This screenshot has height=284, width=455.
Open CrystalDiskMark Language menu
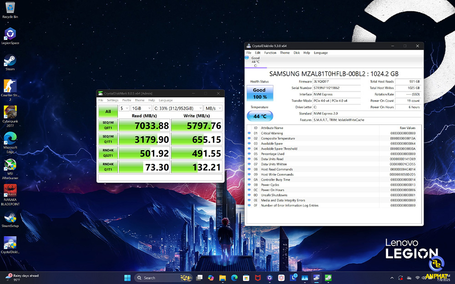click(166, 100)
